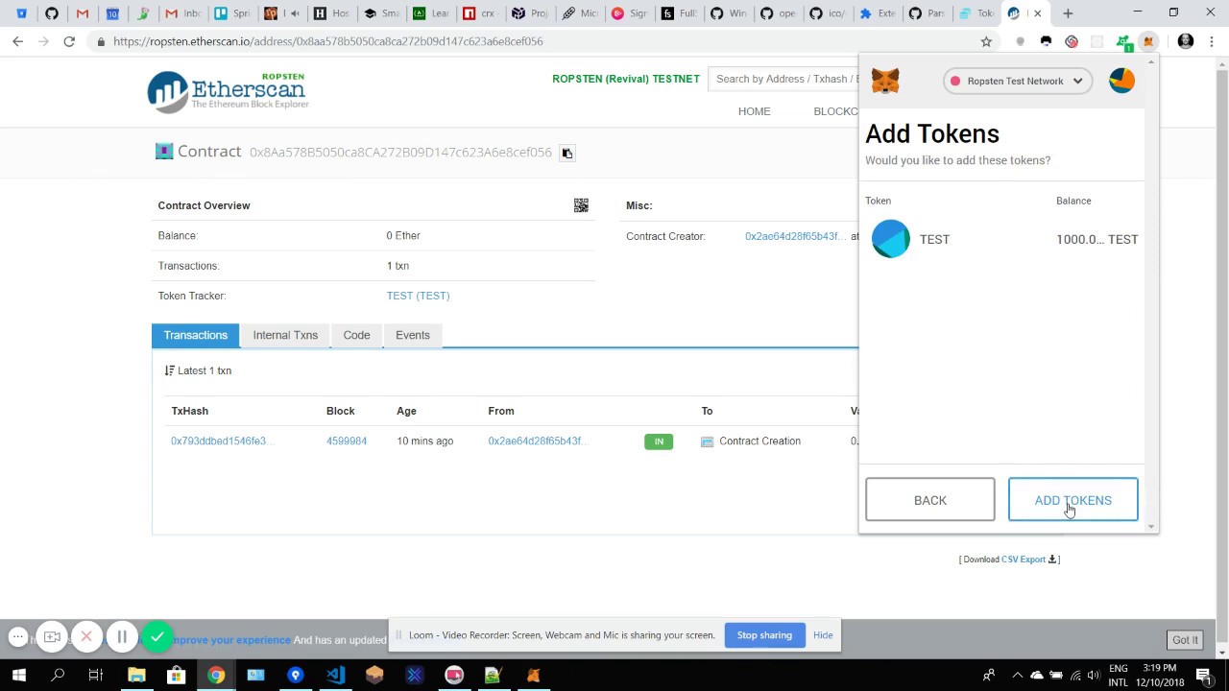This screenshot has width=1229, height=691.
Task: Open Ropsten Test Network dropdown
Action: 1017,81
